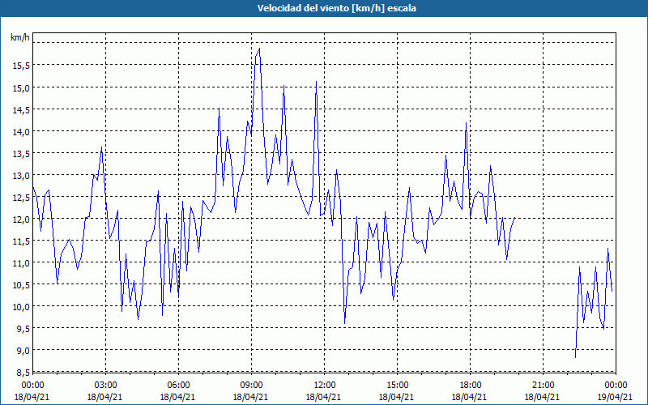Click the lowest data point near 22:20

click(575, 357)
